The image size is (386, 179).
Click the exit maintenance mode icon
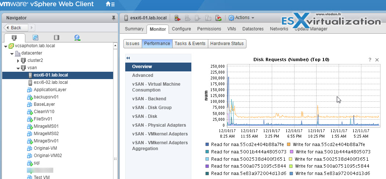188,18
